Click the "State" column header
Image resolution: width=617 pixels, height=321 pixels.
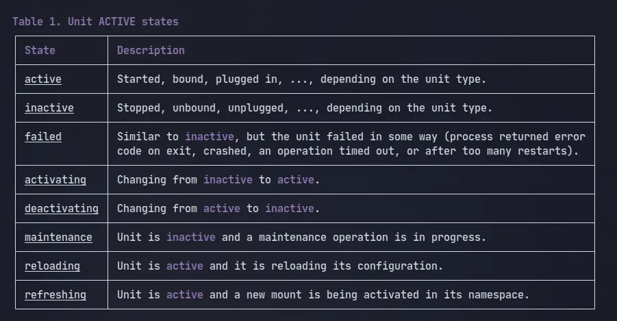(40, 51)
